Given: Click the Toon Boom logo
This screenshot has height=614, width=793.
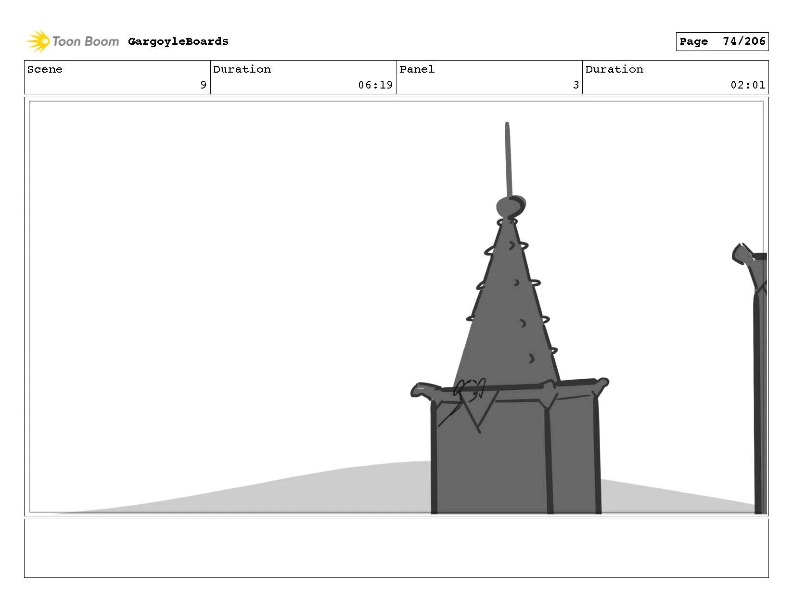Looking at the screenshot, I should point(72,41).
